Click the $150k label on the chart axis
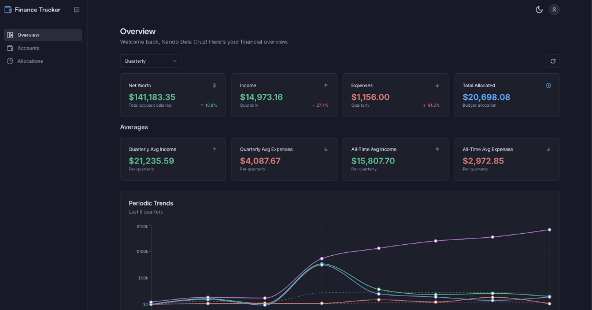The width and height of the screenshot is (592, 310). click(x=142, y=227)
